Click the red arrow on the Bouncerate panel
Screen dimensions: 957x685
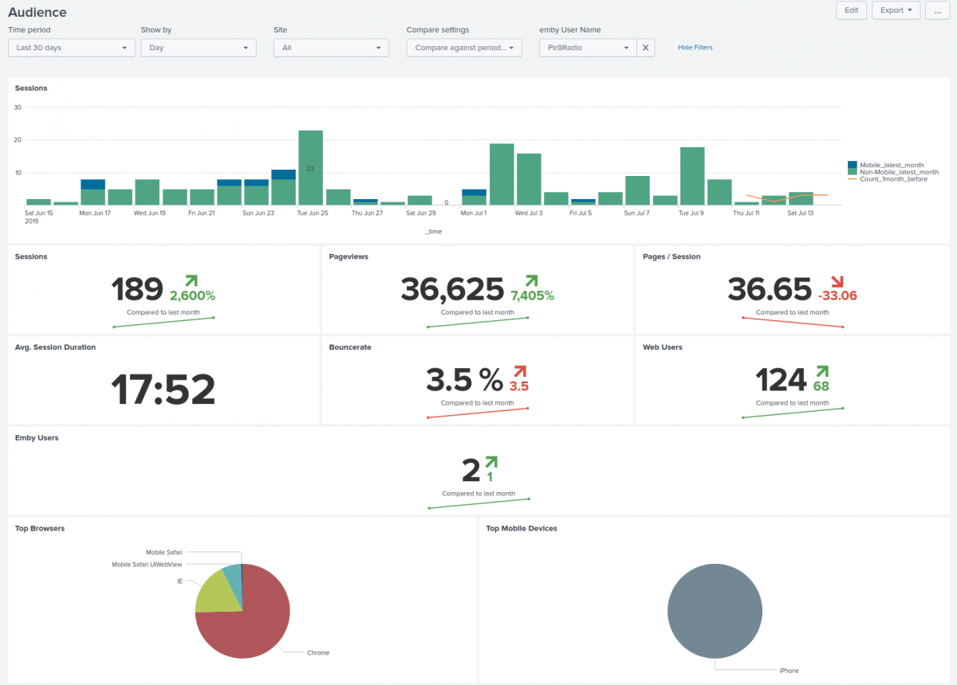[519, 371]
